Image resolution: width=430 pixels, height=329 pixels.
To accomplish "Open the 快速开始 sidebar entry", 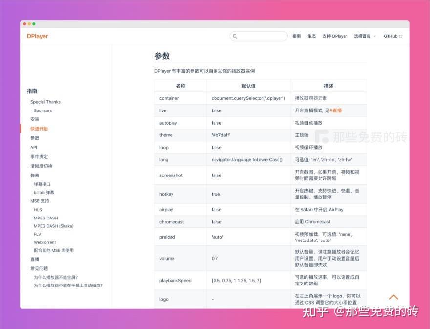I will tap(39, 129).
